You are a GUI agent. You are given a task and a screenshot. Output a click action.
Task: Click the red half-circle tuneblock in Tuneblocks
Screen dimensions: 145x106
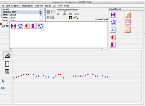tap(113, 37)
